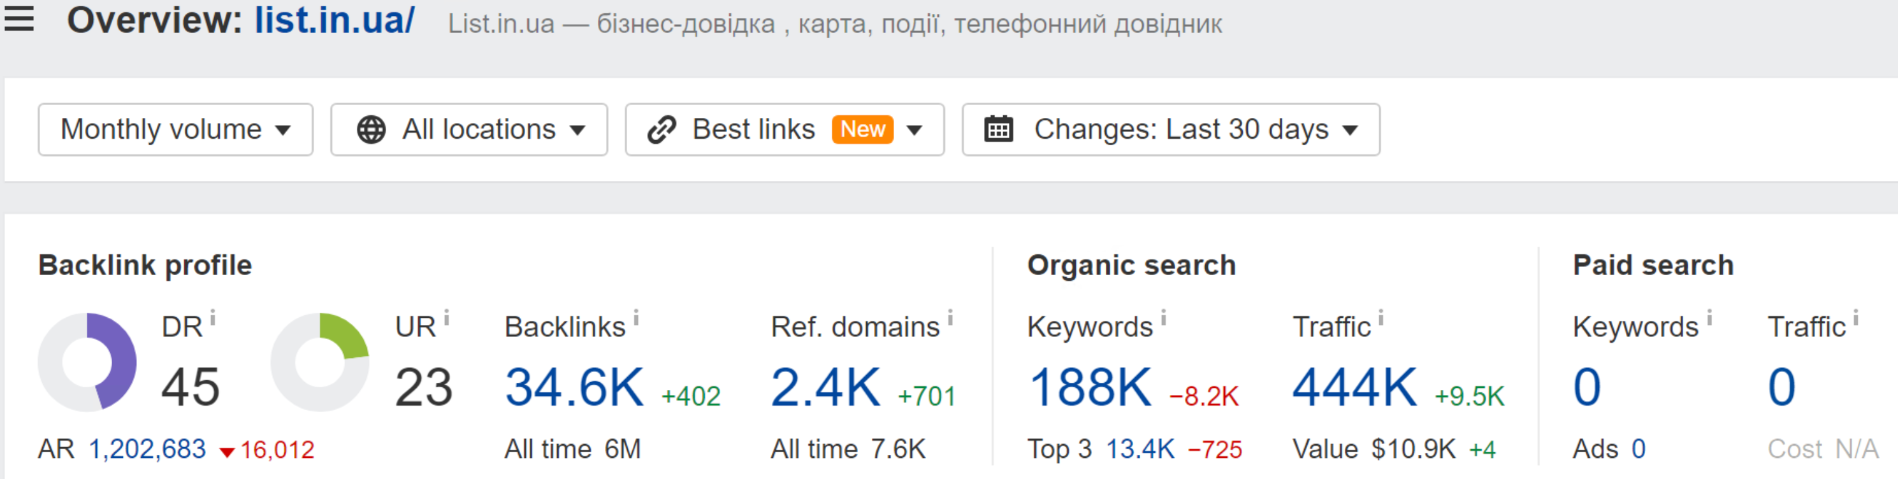Click the Backlinks info icon
This screenshot has width=1898, height=479.
pyautogui.click(x=636, y=318)
